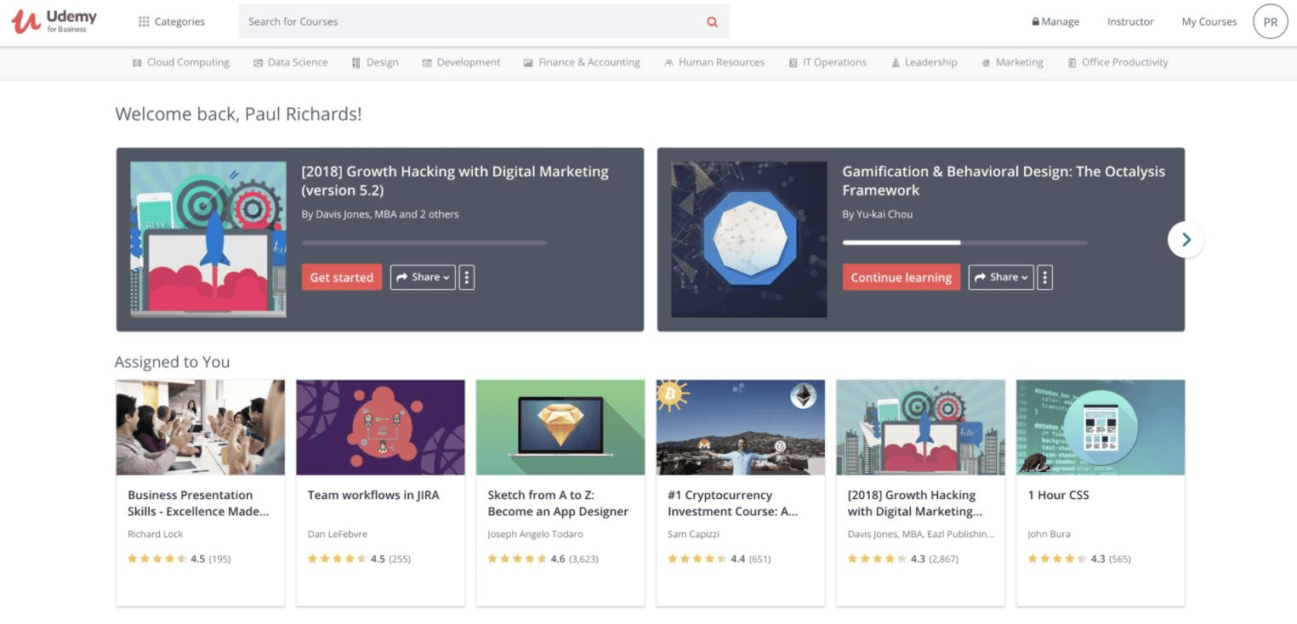The height and width of the screenshot is (624, 1297).
Task: Open Growth Hacking featured course title
Action: pos(455,181)
